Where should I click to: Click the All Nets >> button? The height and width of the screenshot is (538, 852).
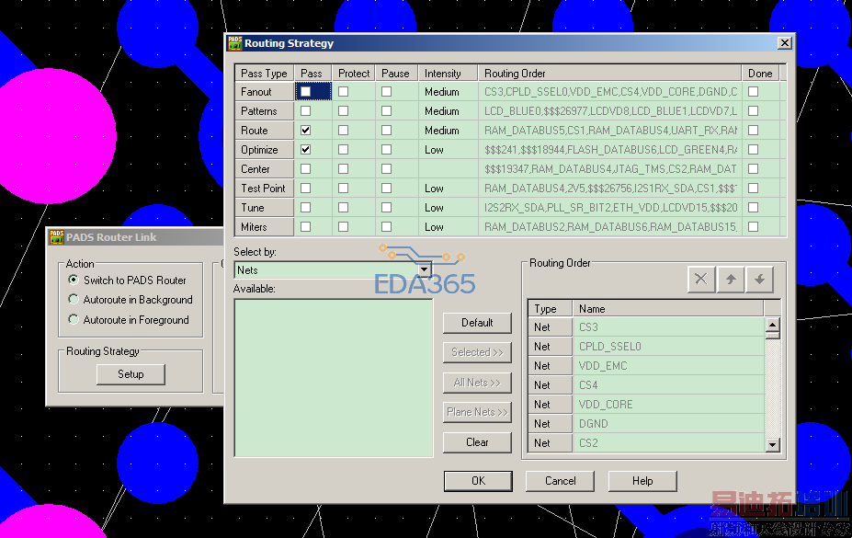tap(477, 382)
